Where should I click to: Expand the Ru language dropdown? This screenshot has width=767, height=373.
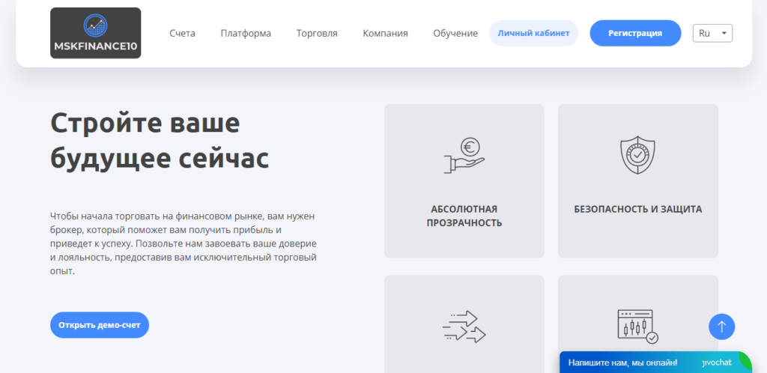(x=713, y=33)
